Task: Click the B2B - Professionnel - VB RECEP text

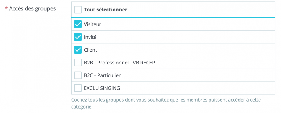Action: (x=119, y=63)
